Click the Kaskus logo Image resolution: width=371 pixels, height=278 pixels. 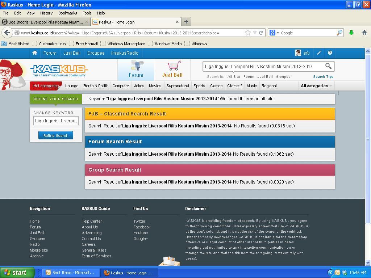[59, 70]
